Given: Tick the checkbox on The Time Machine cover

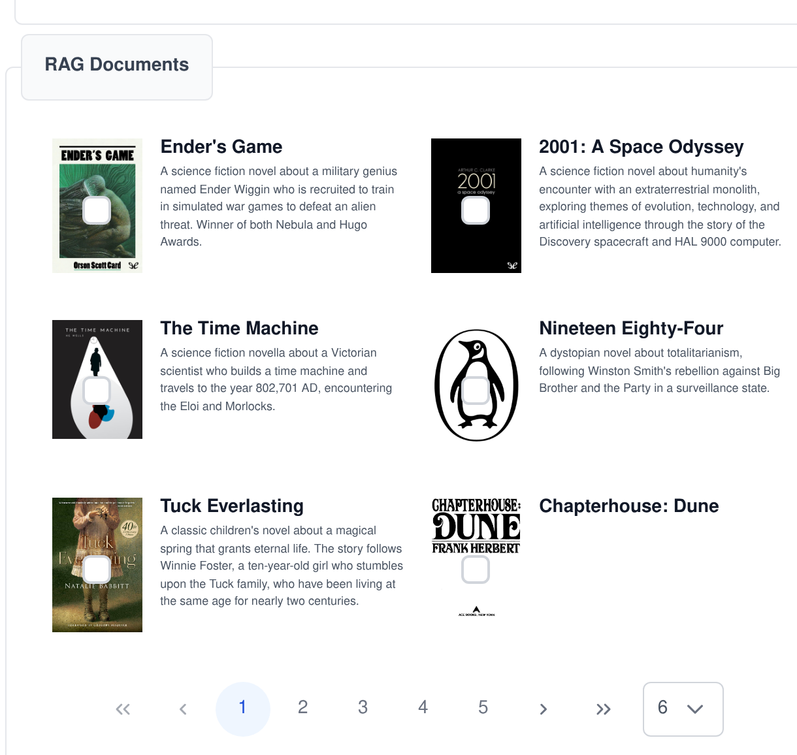Looking at the screenshot, I should [x=97, y=391].
